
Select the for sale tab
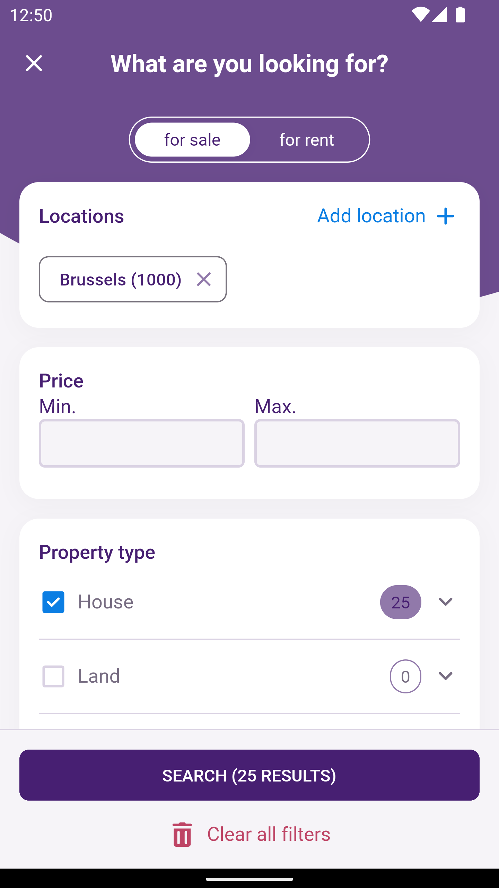click(192, 139)
